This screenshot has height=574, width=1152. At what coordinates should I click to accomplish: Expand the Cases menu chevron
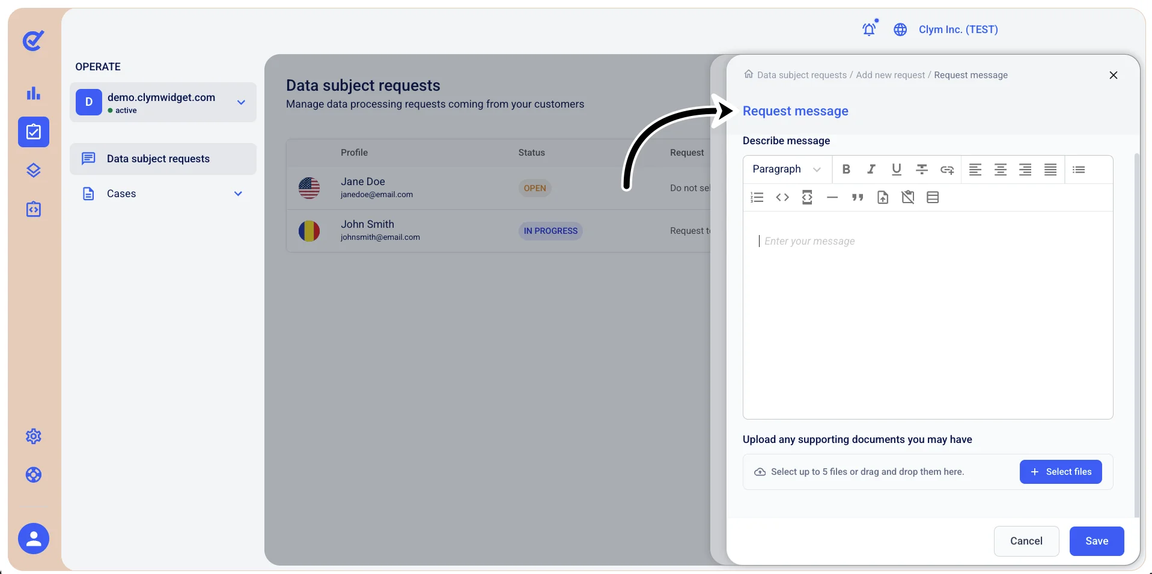tap(238, 194)
